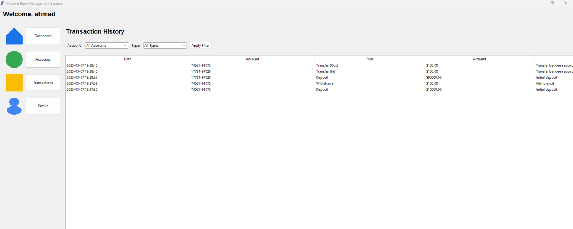This screenshot has height=229, width=573.
Task: Click the Type column header
Action: pos(370,59)
